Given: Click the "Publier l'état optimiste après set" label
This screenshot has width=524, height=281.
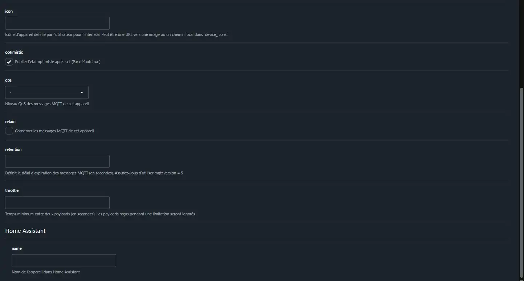Looking at the screenshot, I should (x=58, y=62).
